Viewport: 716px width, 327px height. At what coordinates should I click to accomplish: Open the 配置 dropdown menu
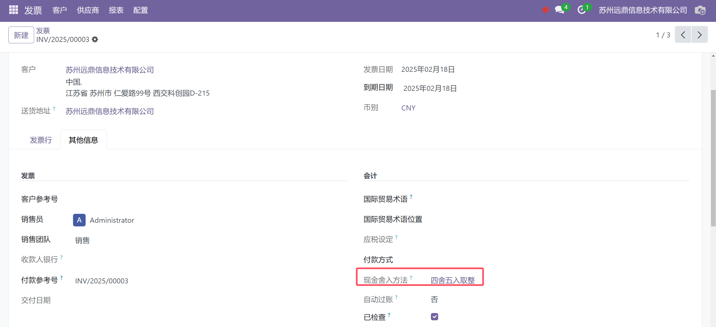[140, 10]
